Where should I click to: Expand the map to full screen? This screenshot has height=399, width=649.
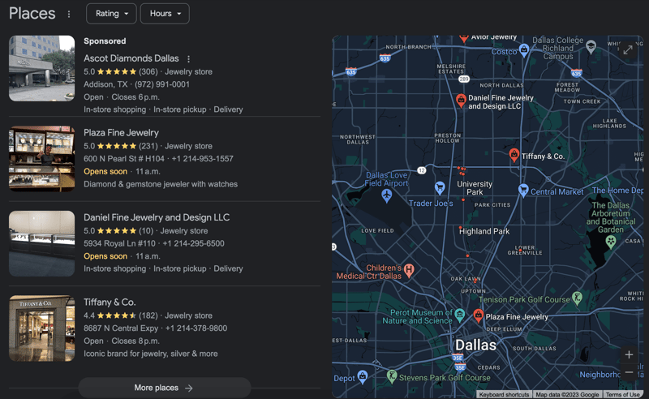628,49
